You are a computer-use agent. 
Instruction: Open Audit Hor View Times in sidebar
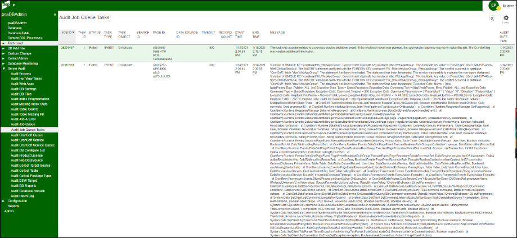pyautogui.click(x=26, y=79)
